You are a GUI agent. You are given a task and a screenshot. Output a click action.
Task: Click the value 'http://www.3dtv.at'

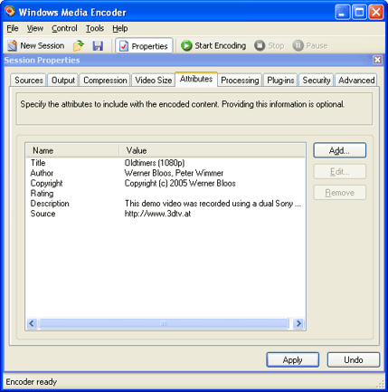[x=157, y=214]
